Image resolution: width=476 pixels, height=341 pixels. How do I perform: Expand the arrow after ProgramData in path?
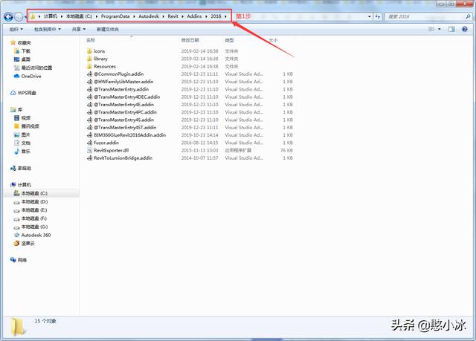134,16
